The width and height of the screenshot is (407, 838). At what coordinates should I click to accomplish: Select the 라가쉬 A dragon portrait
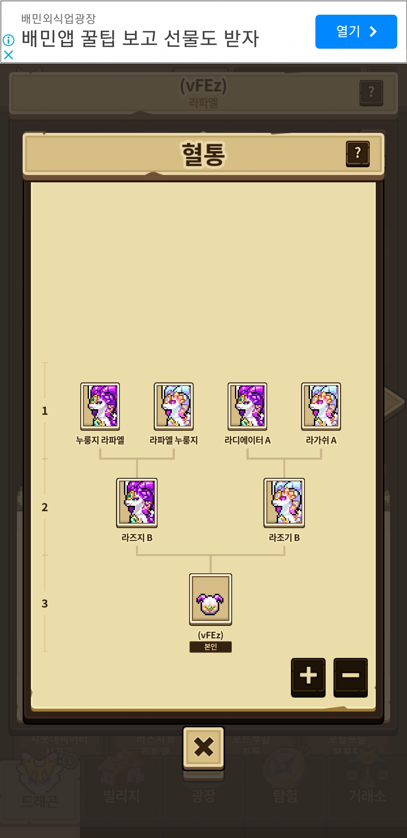point(321,406)
